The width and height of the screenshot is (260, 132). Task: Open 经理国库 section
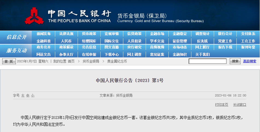coord(89,41)
